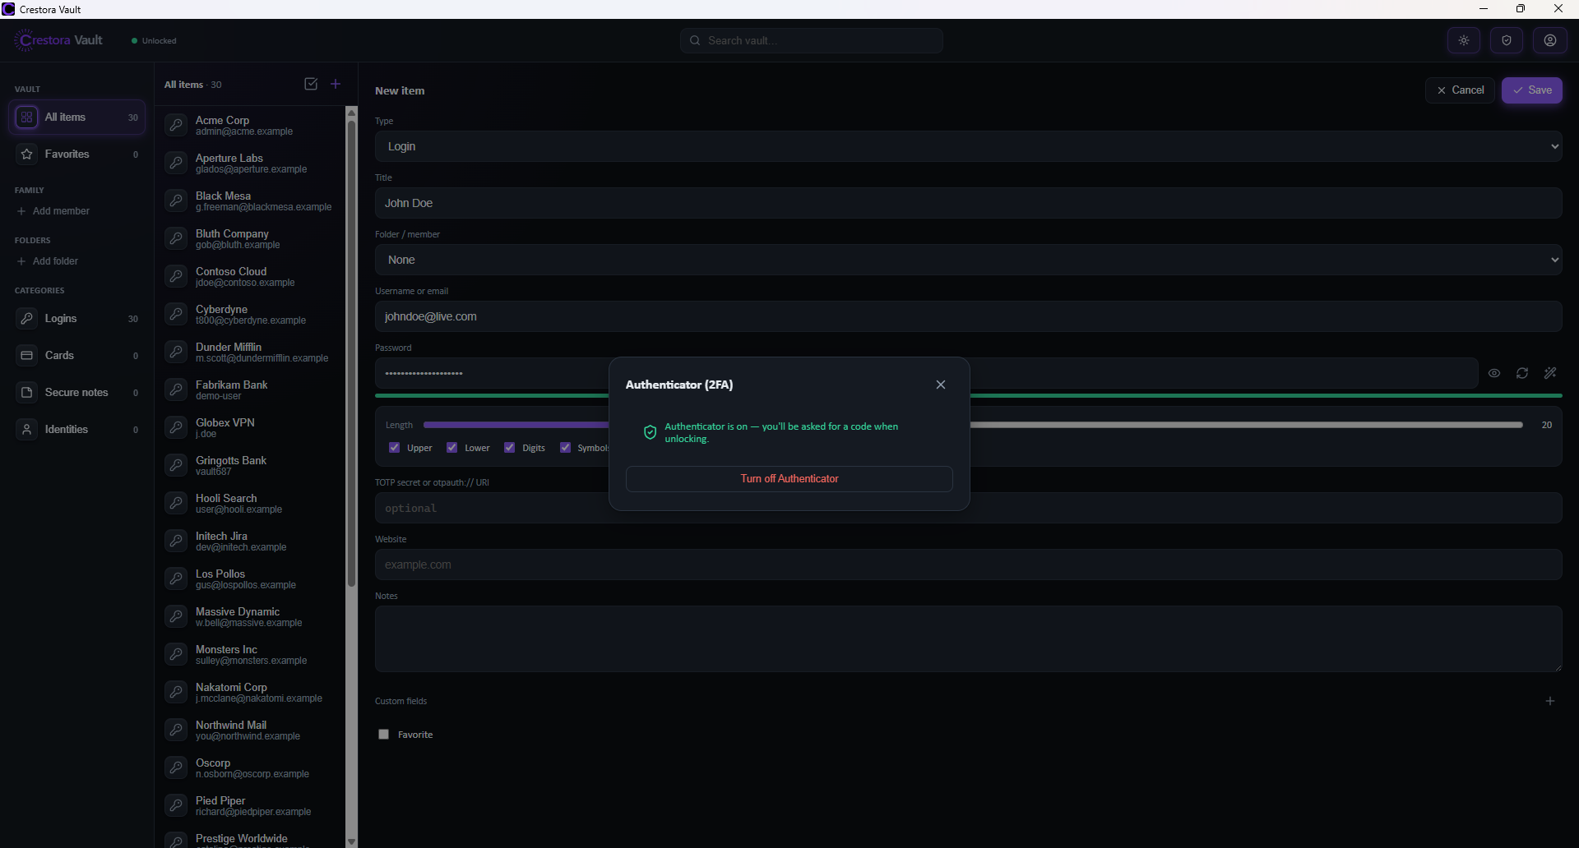
Task: Click the TOTP secret optional field
Action: (968, 508)
